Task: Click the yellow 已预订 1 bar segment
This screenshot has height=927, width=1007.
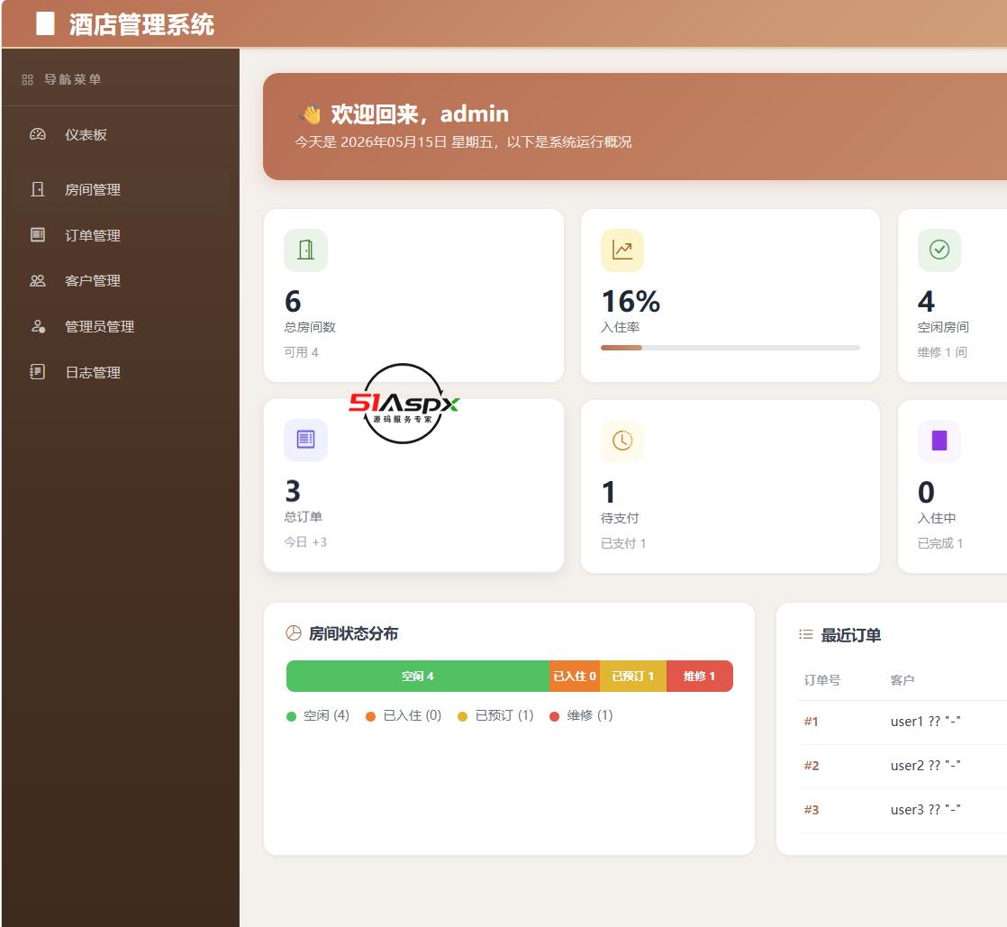Action: point(633,676)
